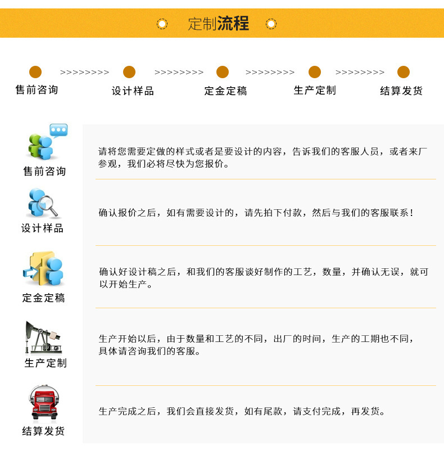Click orange step dot above 设计样品
Image resolution: width=444 pixels, height=450 pixels.
[129, 72]
